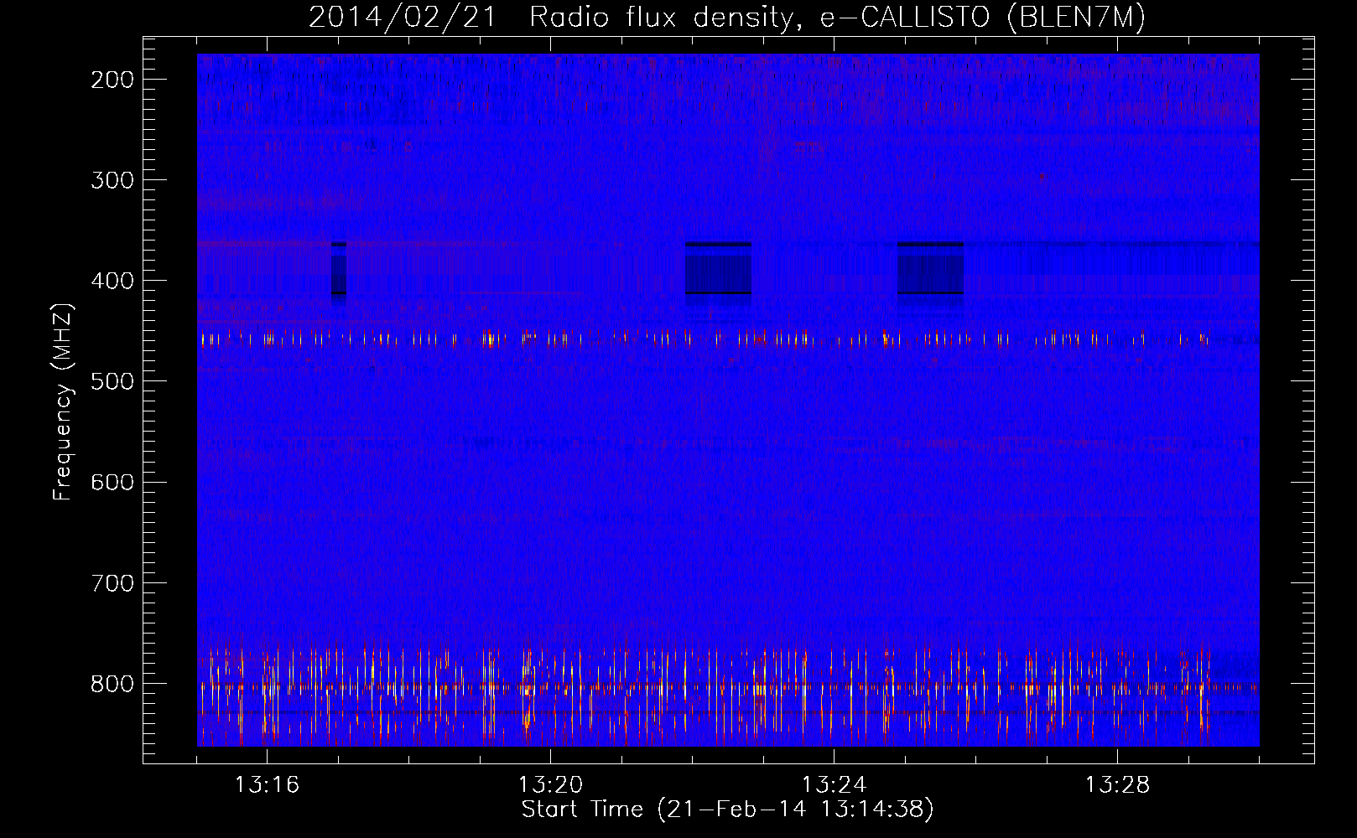Click the 400 frequency tick label
The height and width of the screenshot is (838, 1357).
point(112,281)
